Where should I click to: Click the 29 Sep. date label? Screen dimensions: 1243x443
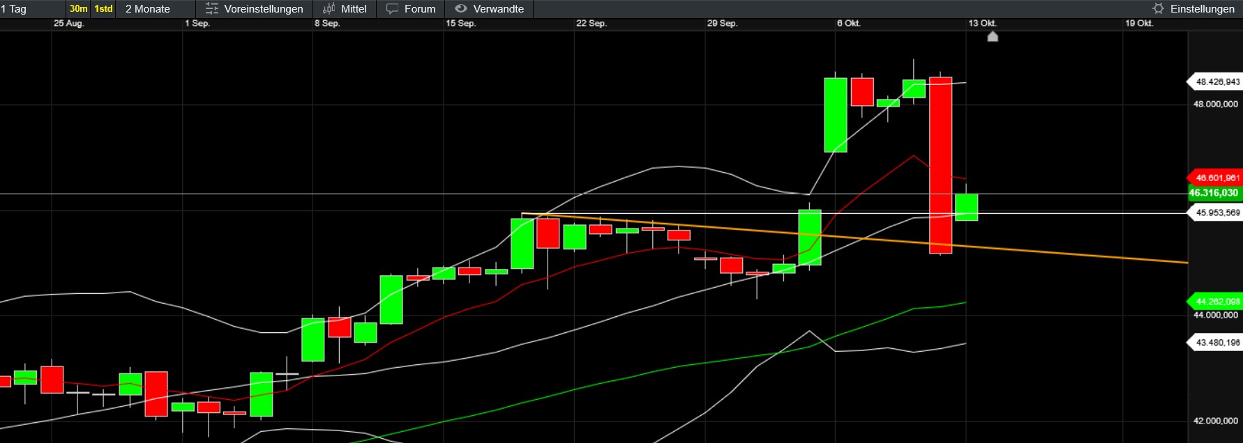tap(722, 23)
